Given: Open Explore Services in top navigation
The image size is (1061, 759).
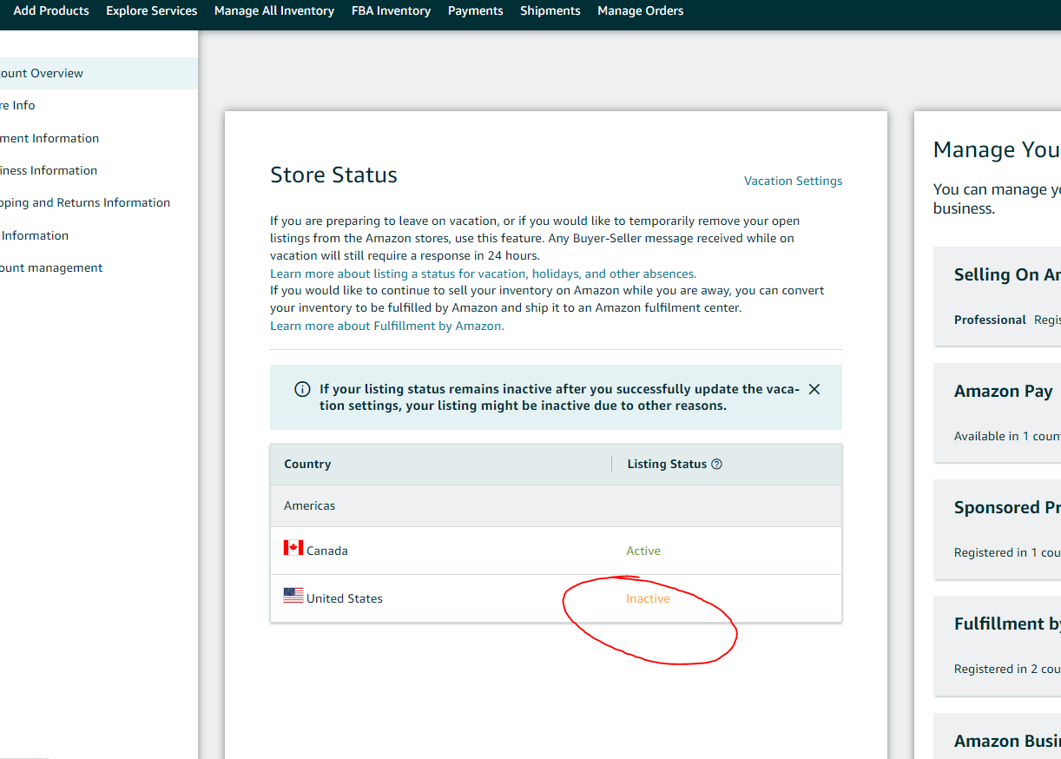Looking at the screenshot, I should click(x=152, y=10).
